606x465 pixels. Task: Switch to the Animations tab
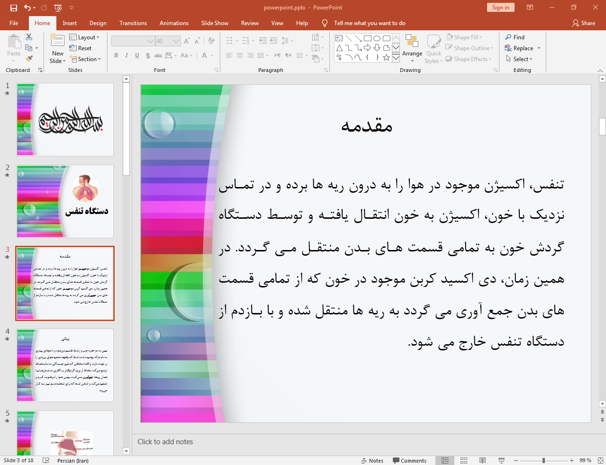point(174,23)
